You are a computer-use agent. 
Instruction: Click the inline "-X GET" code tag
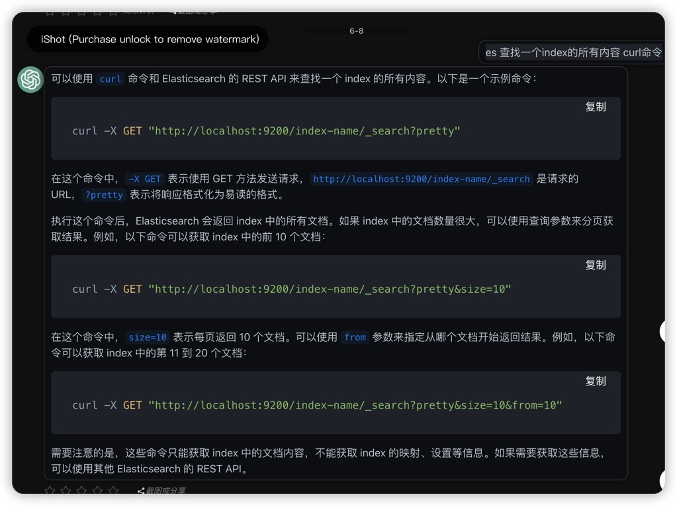[144, 179]
